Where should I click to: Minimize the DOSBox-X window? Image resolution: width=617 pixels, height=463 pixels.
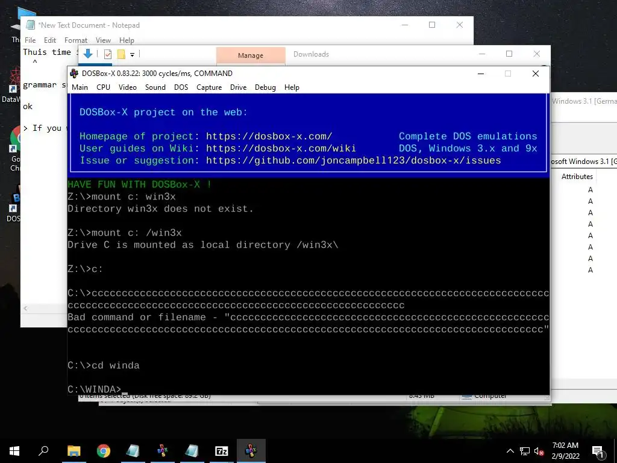click(481, 74)
